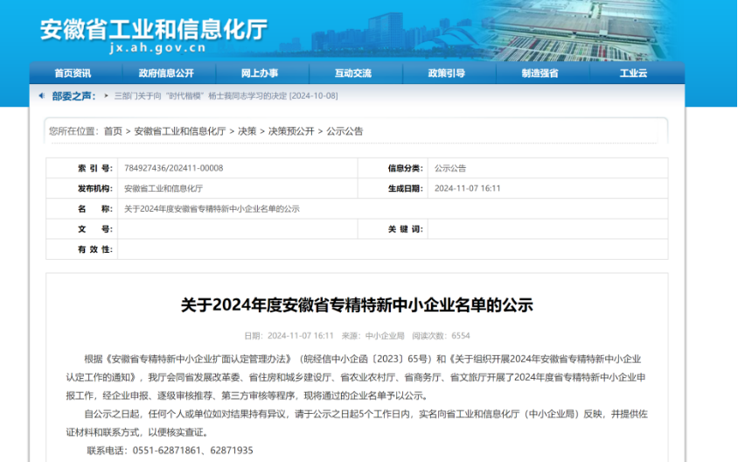Go to the 互动交流 section

352,73
